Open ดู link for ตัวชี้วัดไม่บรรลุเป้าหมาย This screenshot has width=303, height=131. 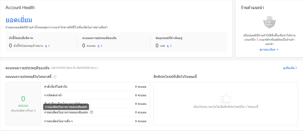point(47,46)
